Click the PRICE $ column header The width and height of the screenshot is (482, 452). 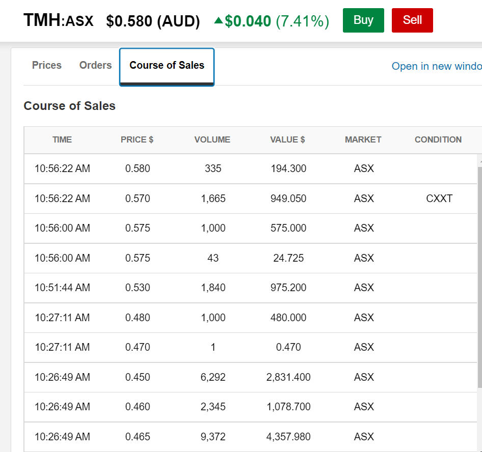pyautogui.click(x=137, y=139)
